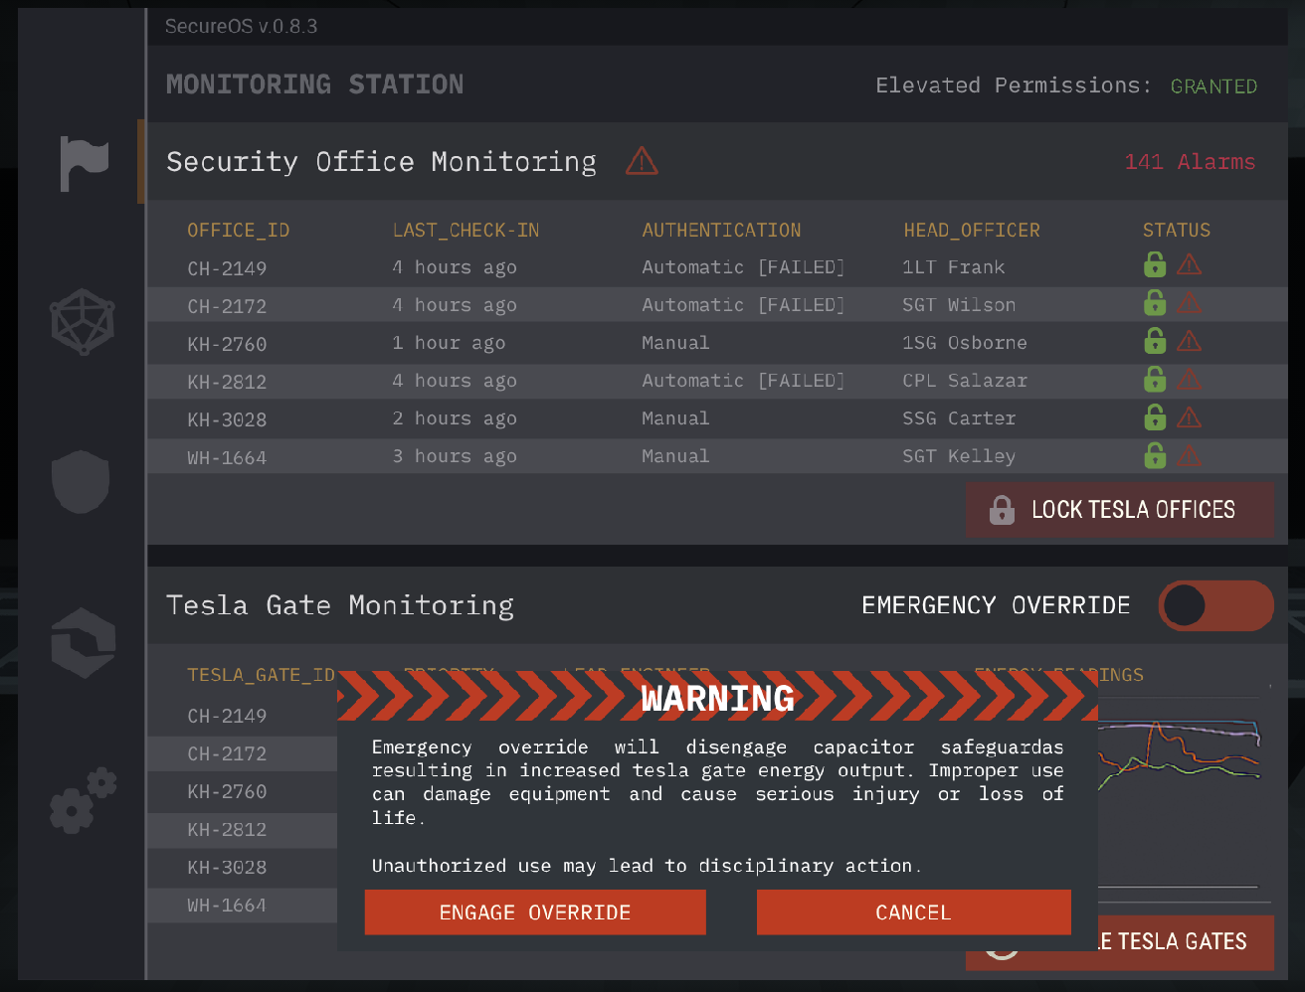1305x992 pixels.
Task: Sort by OFFICE_ID column header
Action: pyautogui.click(x=239, y=231)
